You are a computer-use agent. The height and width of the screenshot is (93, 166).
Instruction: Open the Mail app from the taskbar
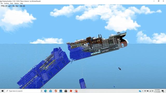51,91
